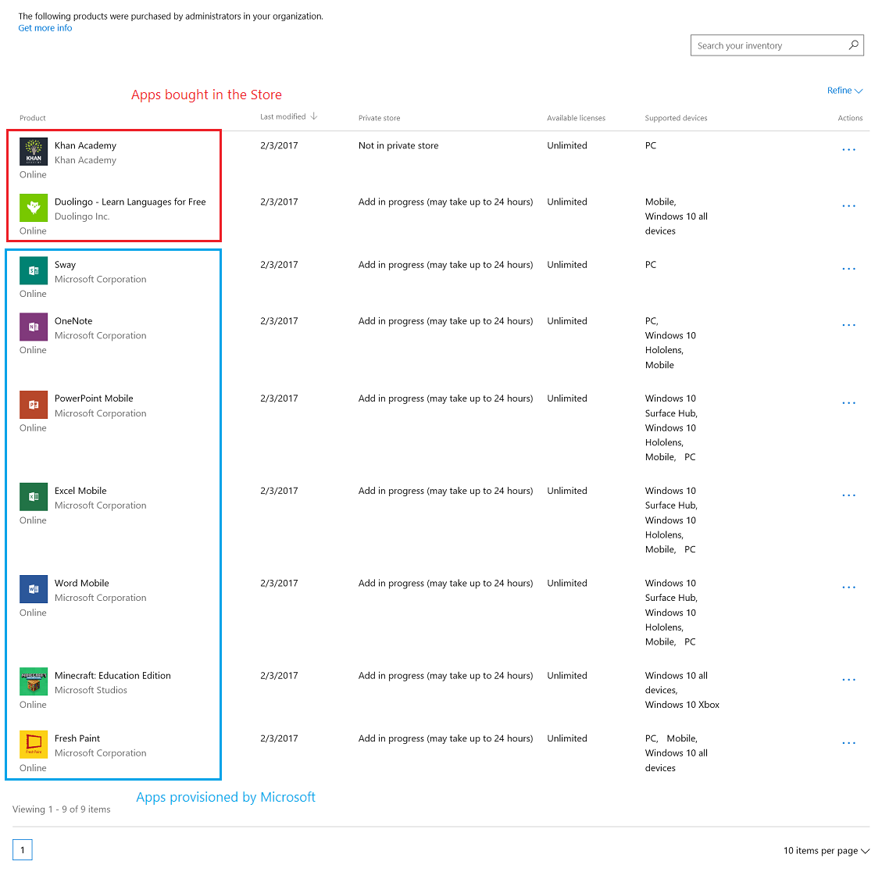Click the Excel Mobile icon
Image resolution: width=889 pixels, height=872 pixels.
click(34, 497)
